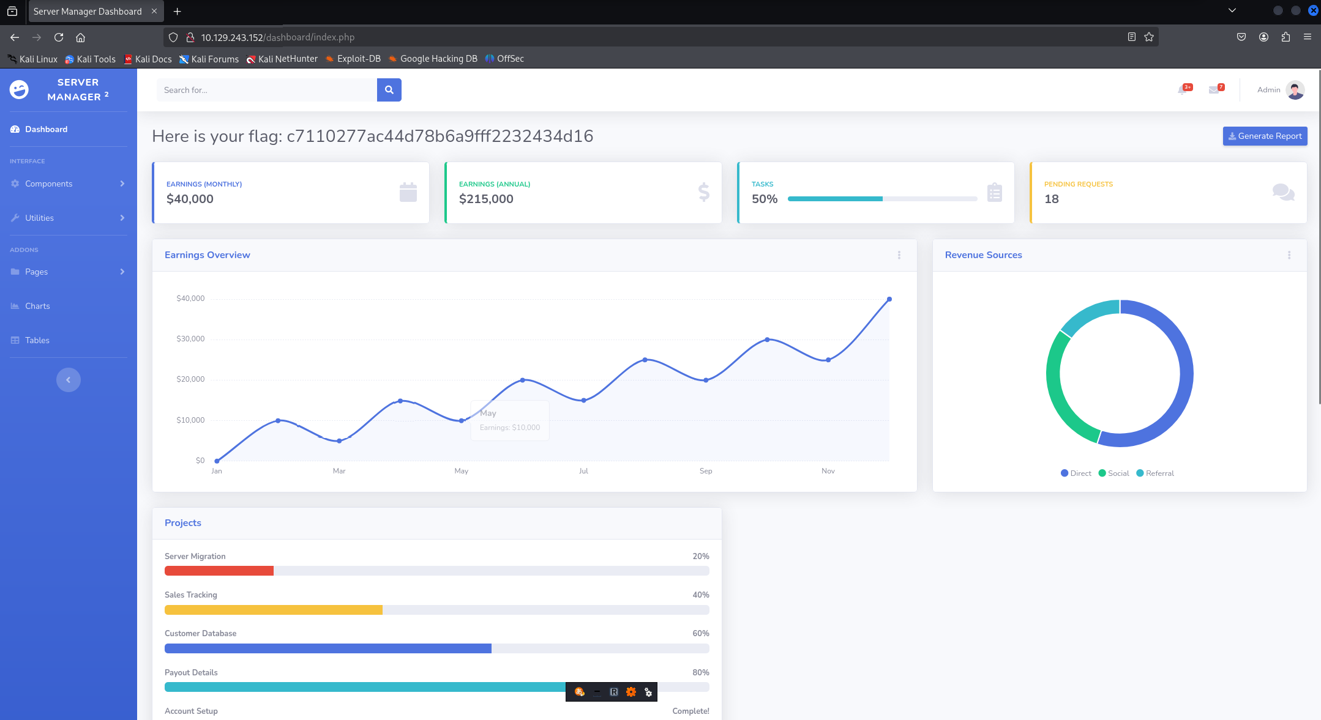Image resolution: width=1321 pixels, height=720 pixels.
Task: Expand the Utilities sidebar menu
Action: pos(67,218)
